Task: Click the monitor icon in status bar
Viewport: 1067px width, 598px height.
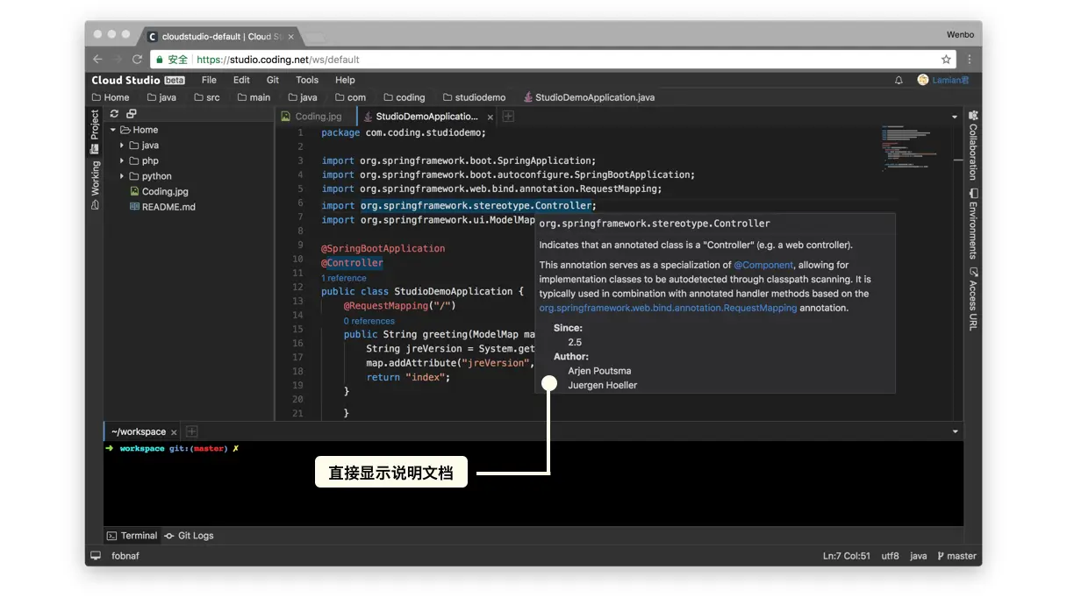Action: [96, 556]
